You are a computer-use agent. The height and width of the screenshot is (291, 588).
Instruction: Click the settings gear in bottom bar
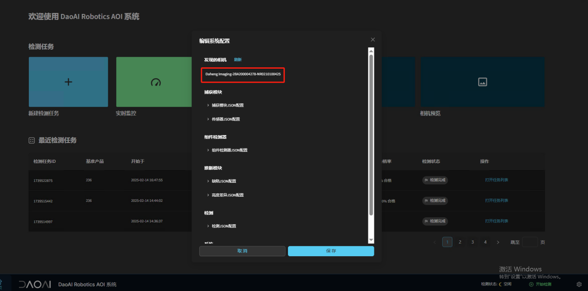pyautogui.click(x=579, y=284)
